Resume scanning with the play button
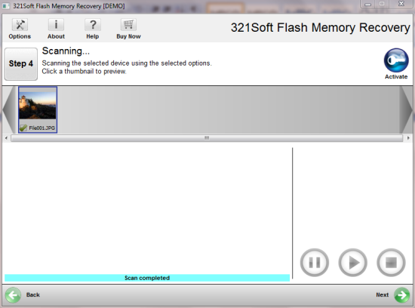The height and width of the screenshot is (308, 415). tap(352, 263)
